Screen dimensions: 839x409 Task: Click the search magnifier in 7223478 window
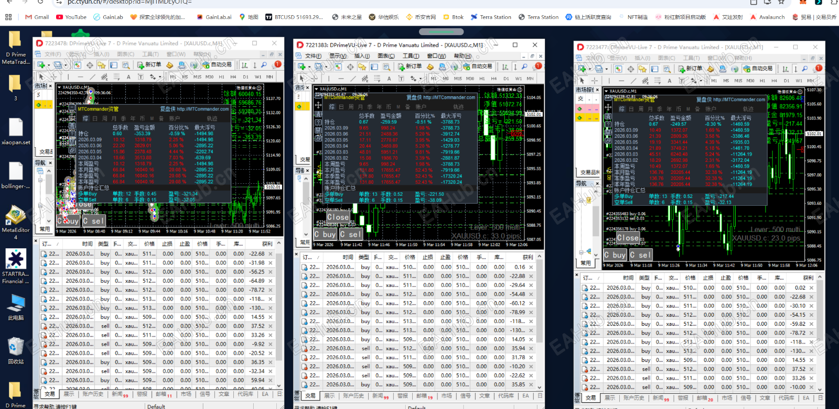[x=264, y=65]
